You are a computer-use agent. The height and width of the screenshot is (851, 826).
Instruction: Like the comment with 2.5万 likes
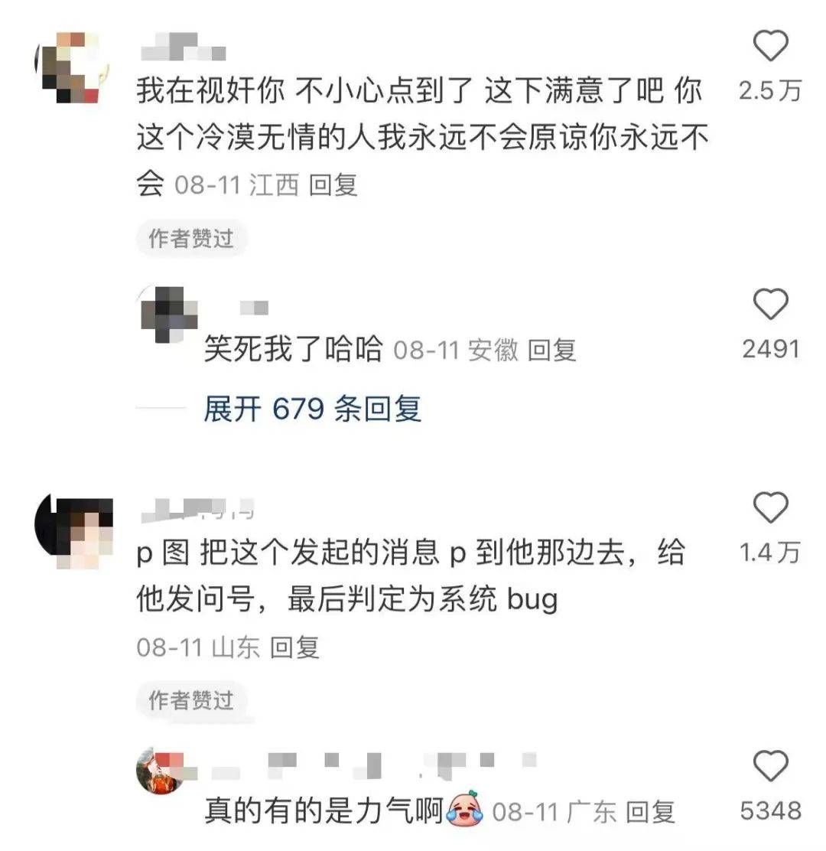pos(770,46)
